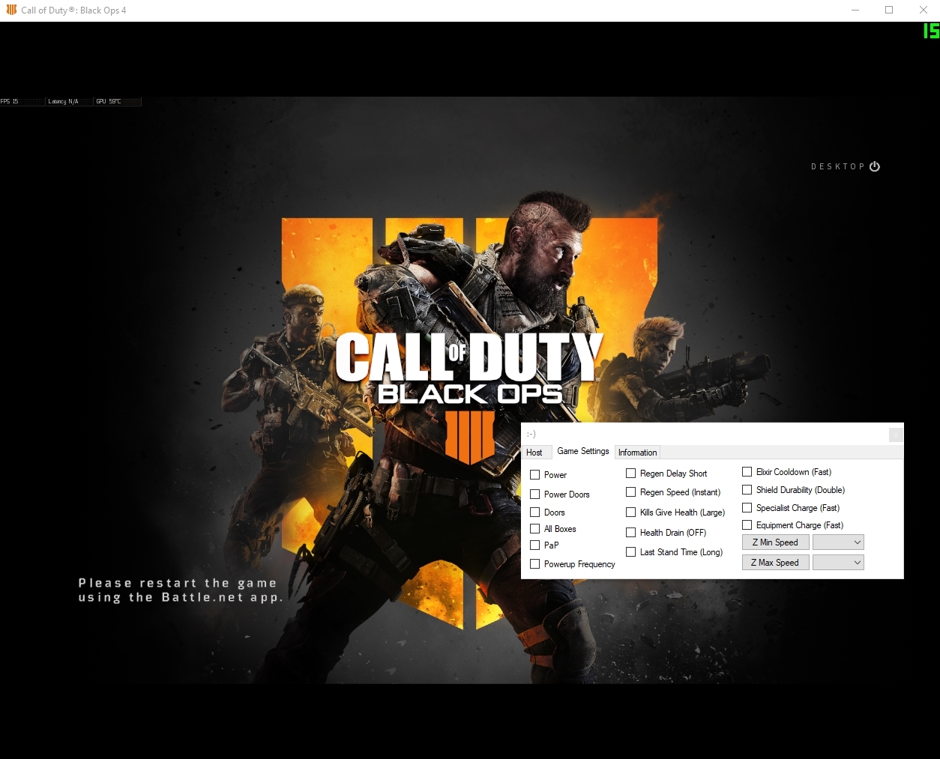940x759 pixels.
Task: Enable Elixir Cooldown (Fast)
Action: tap(747, 472)
